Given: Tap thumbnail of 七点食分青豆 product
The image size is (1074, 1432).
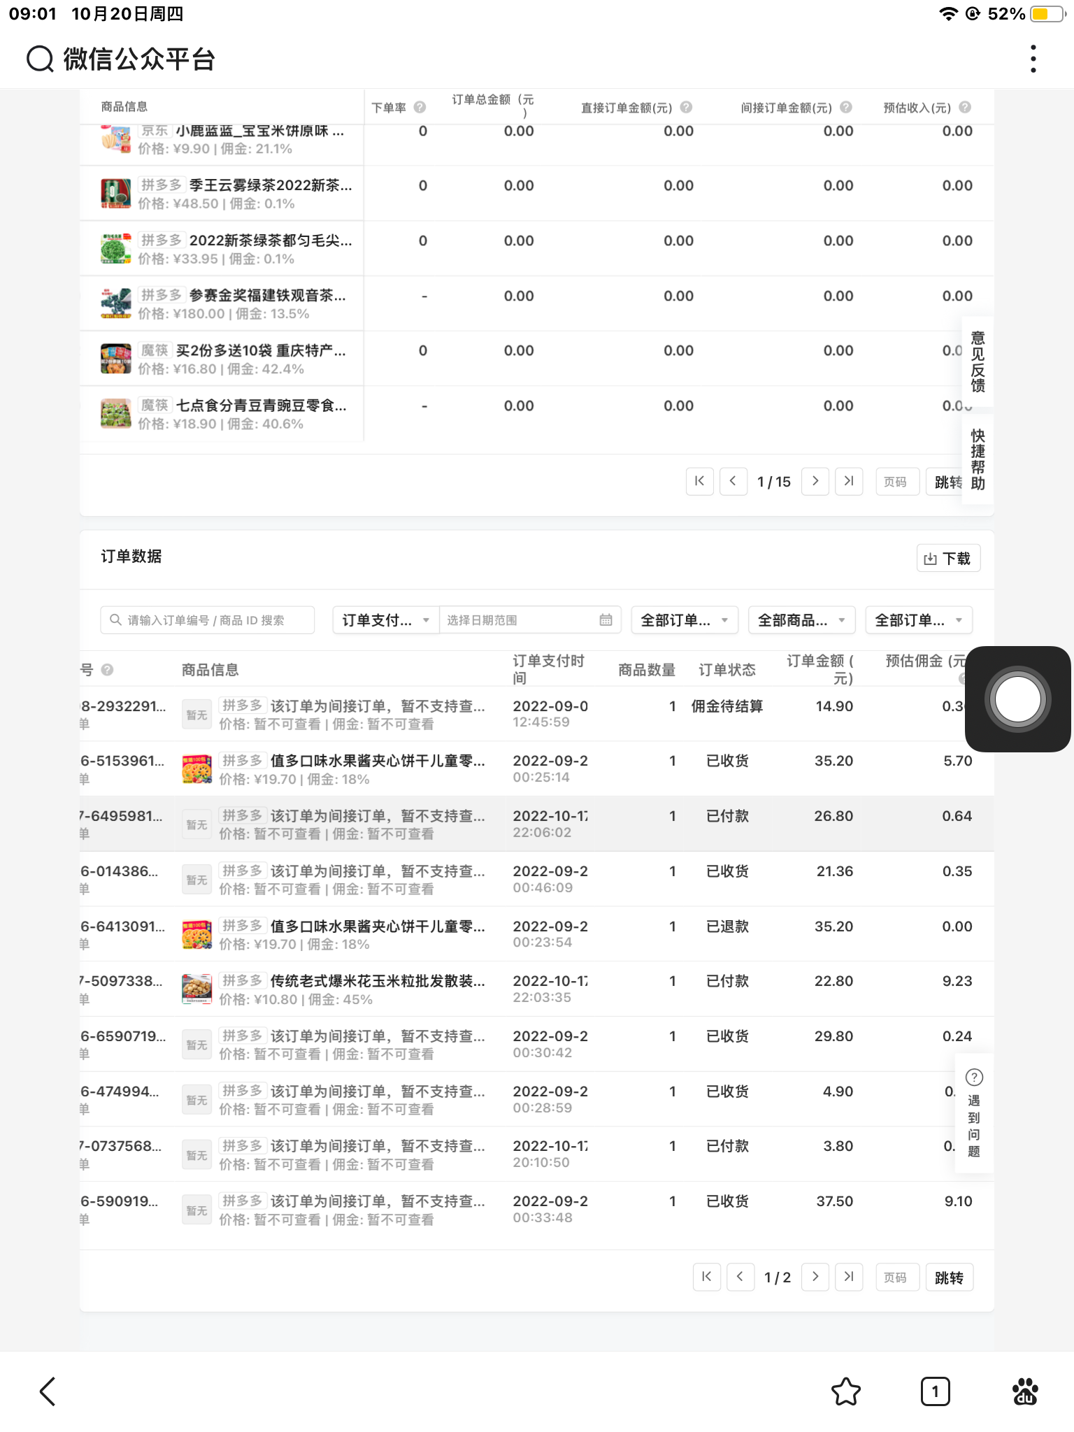Looking at the screenshot, I should coord(116,413).
